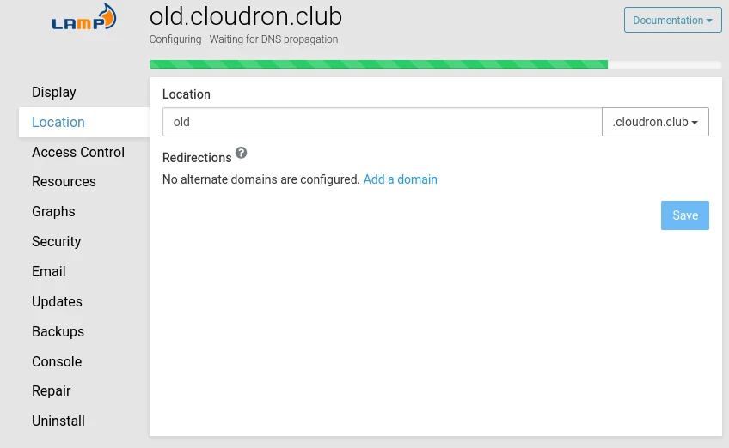Open the Display tab
This screenshot has height=448, width=729.
pyautogui.click(x=54, y=92)
